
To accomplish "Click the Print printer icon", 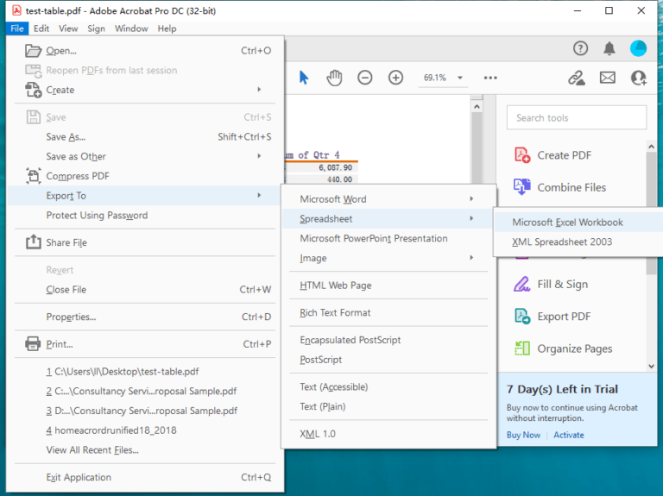I will pos(33,343).
